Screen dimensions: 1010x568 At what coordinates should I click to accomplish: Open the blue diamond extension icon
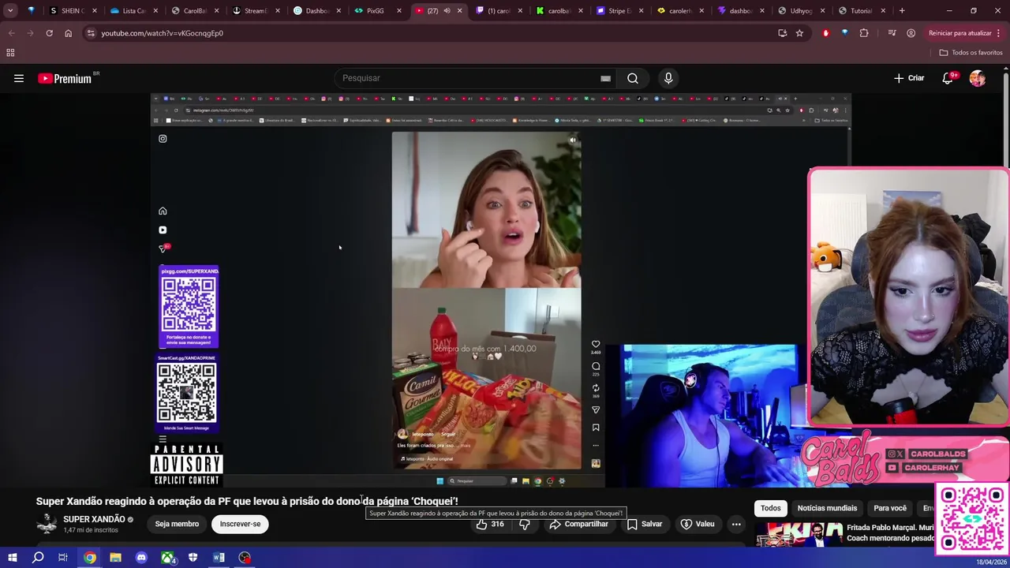[x=844, y=33]
